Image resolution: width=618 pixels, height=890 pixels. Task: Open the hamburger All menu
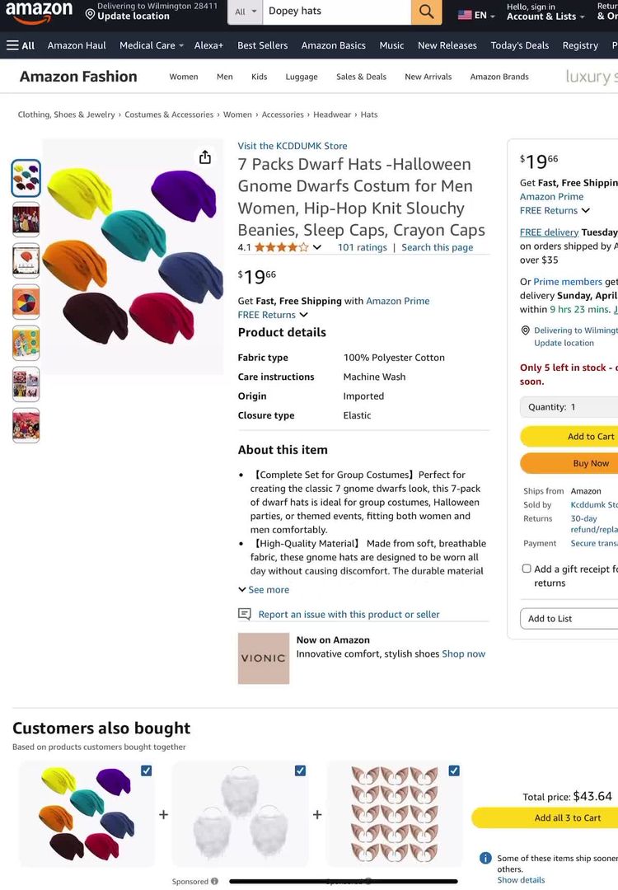pyautogui.click(x=21, y=45)
